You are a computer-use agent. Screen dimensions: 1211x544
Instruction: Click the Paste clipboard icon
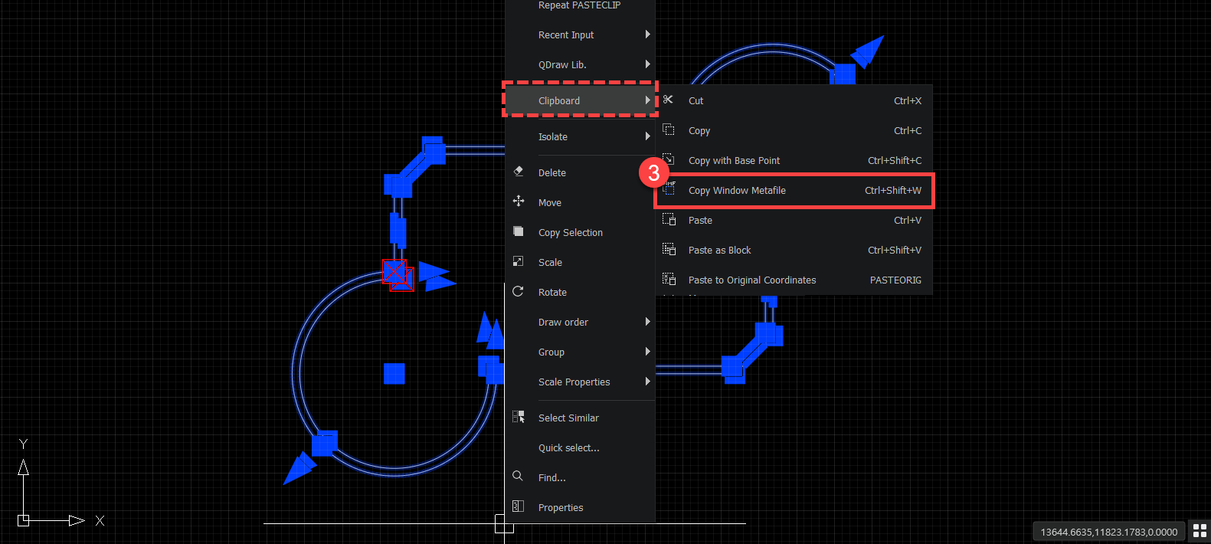click(x=669, y=219)
